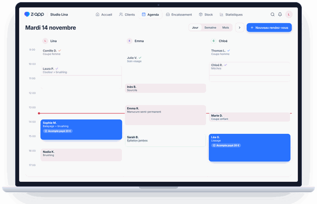Open Chloé R. Mèches appointment

click(x=250, y=72)
